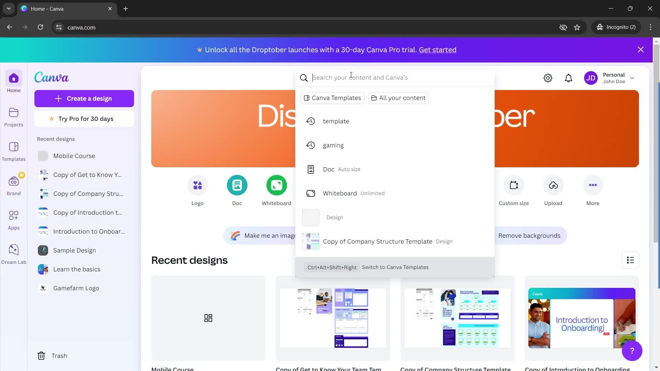Open the Projects sidebar icon

14,117
